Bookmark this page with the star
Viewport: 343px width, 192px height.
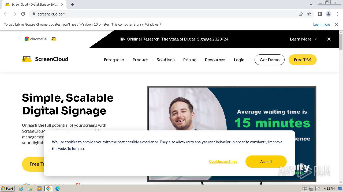309,14
